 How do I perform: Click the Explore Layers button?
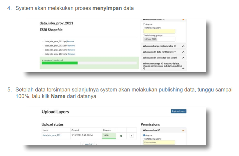178,111
